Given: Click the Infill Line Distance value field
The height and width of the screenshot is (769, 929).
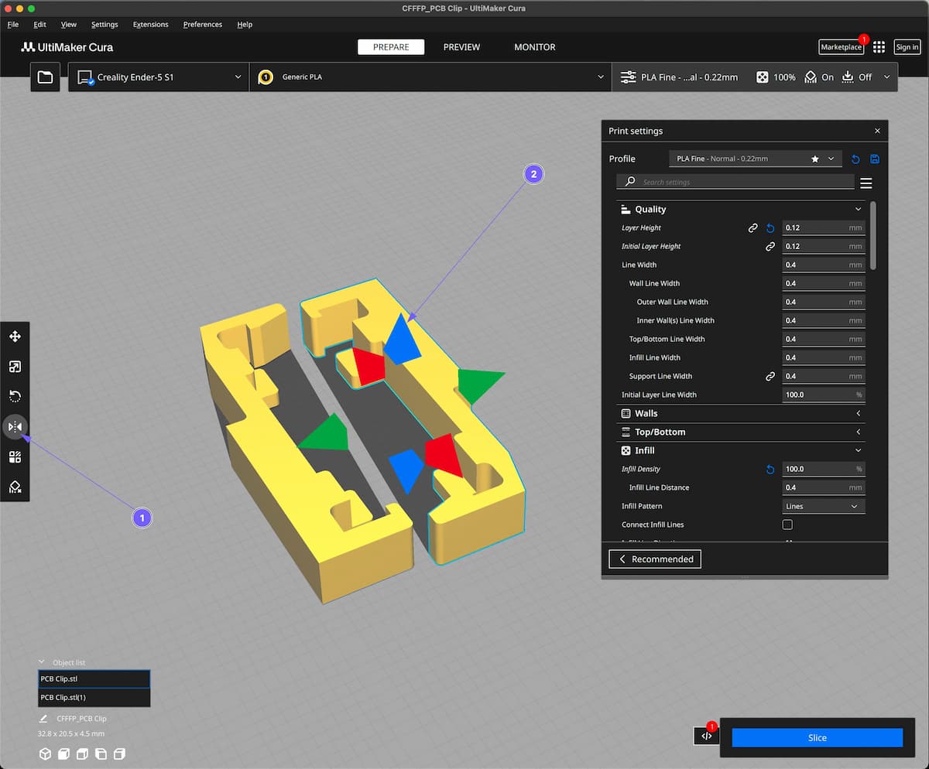Looking at the screenshot, I should [x=824, y=488].
